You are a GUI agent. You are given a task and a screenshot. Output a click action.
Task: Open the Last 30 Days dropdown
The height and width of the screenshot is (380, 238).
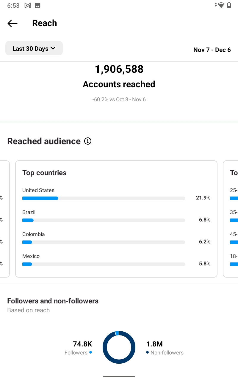[34, 48]
